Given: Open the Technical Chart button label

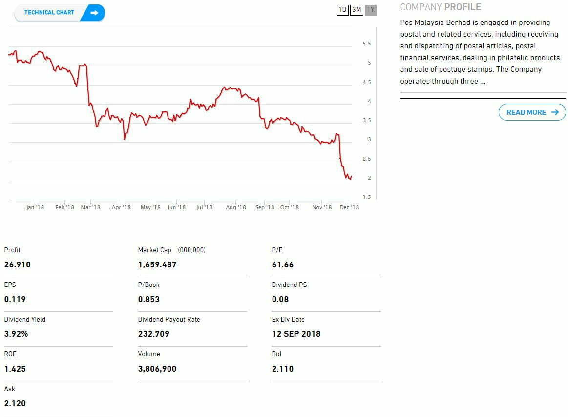Looking at the screenshot, I should pos(49,13).
